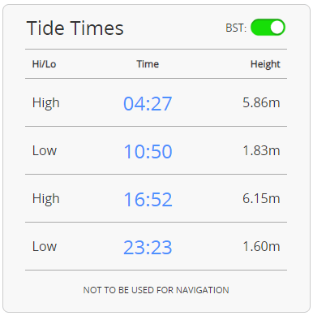
Task: Click the 23:23 low tide time
Action: pyautogui.click(x=148, y=248)
